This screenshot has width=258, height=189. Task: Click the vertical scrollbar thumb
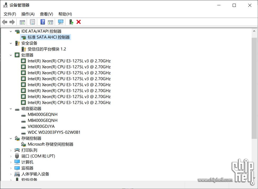point(254,88)
